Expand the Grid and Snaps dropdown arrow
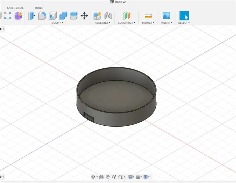 141,177
